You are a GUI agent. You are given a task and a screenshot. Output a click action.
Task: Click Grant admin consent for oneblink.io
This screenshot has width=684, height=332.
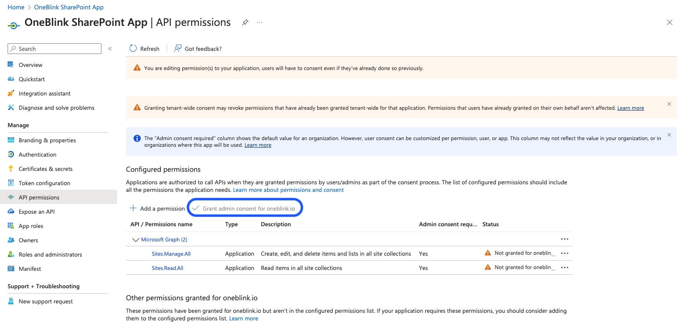coord(244,208)
